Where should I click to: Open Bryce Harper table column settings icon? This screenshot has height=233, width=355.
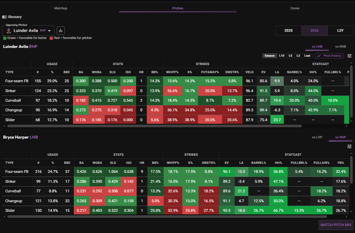[349, 146]
